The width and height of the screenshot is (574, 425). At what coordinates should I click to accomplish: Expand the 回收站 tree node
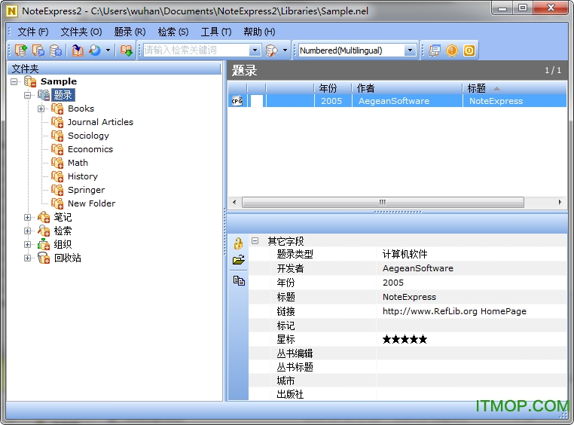coord(27,258)
